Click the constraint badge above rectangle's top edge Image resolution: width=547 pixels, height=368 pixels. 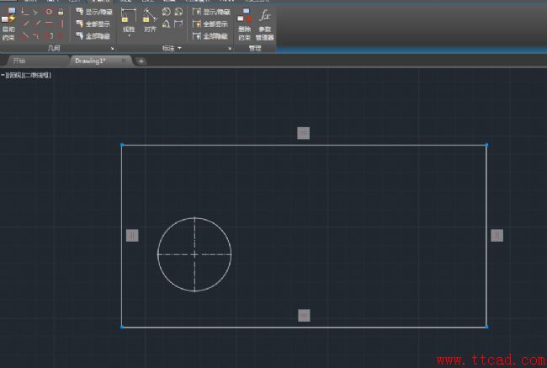click(304, 133)
